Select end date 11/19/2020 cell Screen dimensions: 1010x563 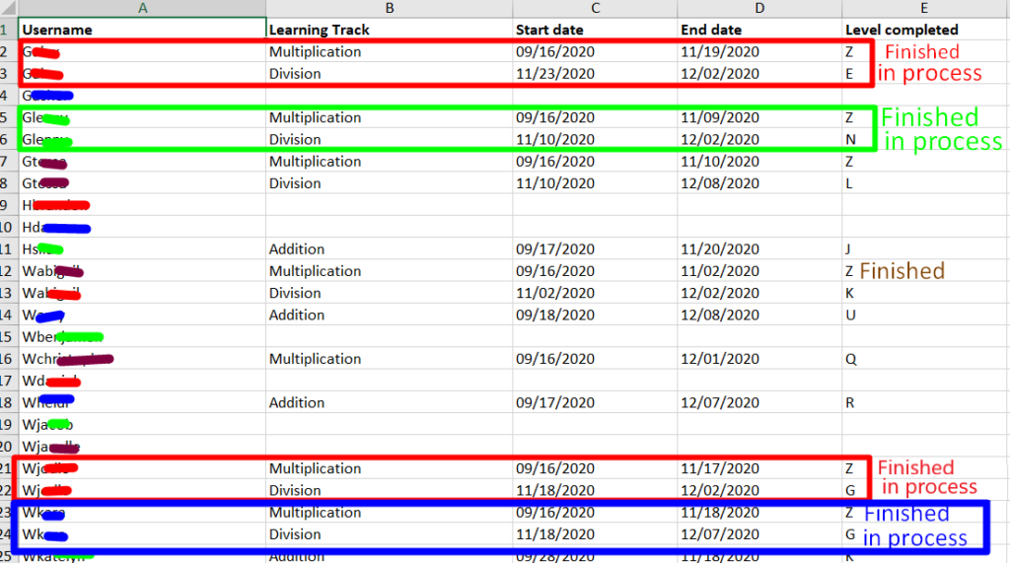pos(759,51)
